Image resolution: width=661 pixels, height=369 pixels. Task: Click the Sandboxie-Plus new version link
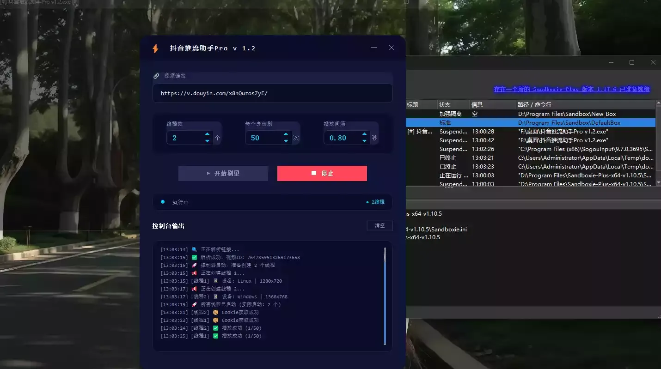pos(572,89)
